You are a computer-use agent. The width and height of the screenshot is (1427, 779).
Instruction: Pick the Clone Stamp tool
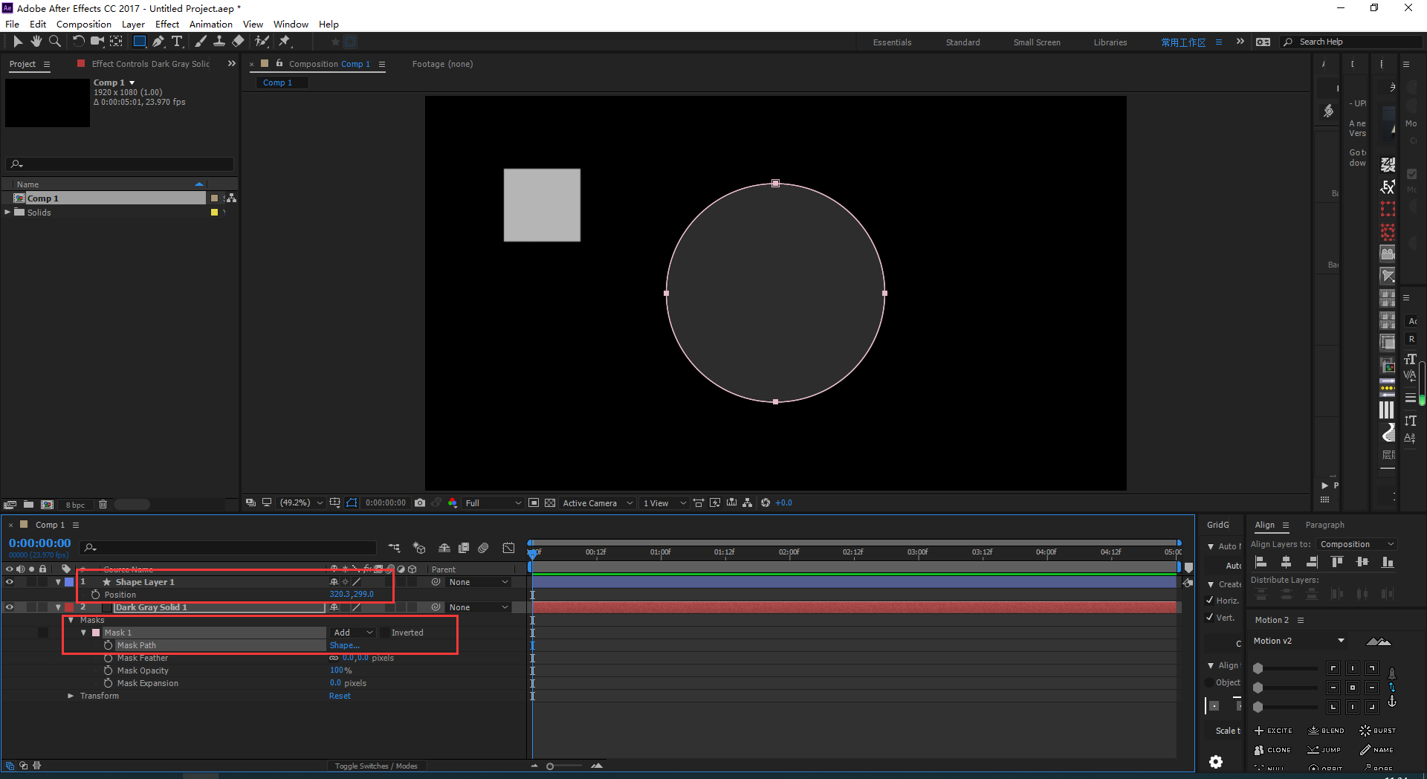(x=219, y=42)
